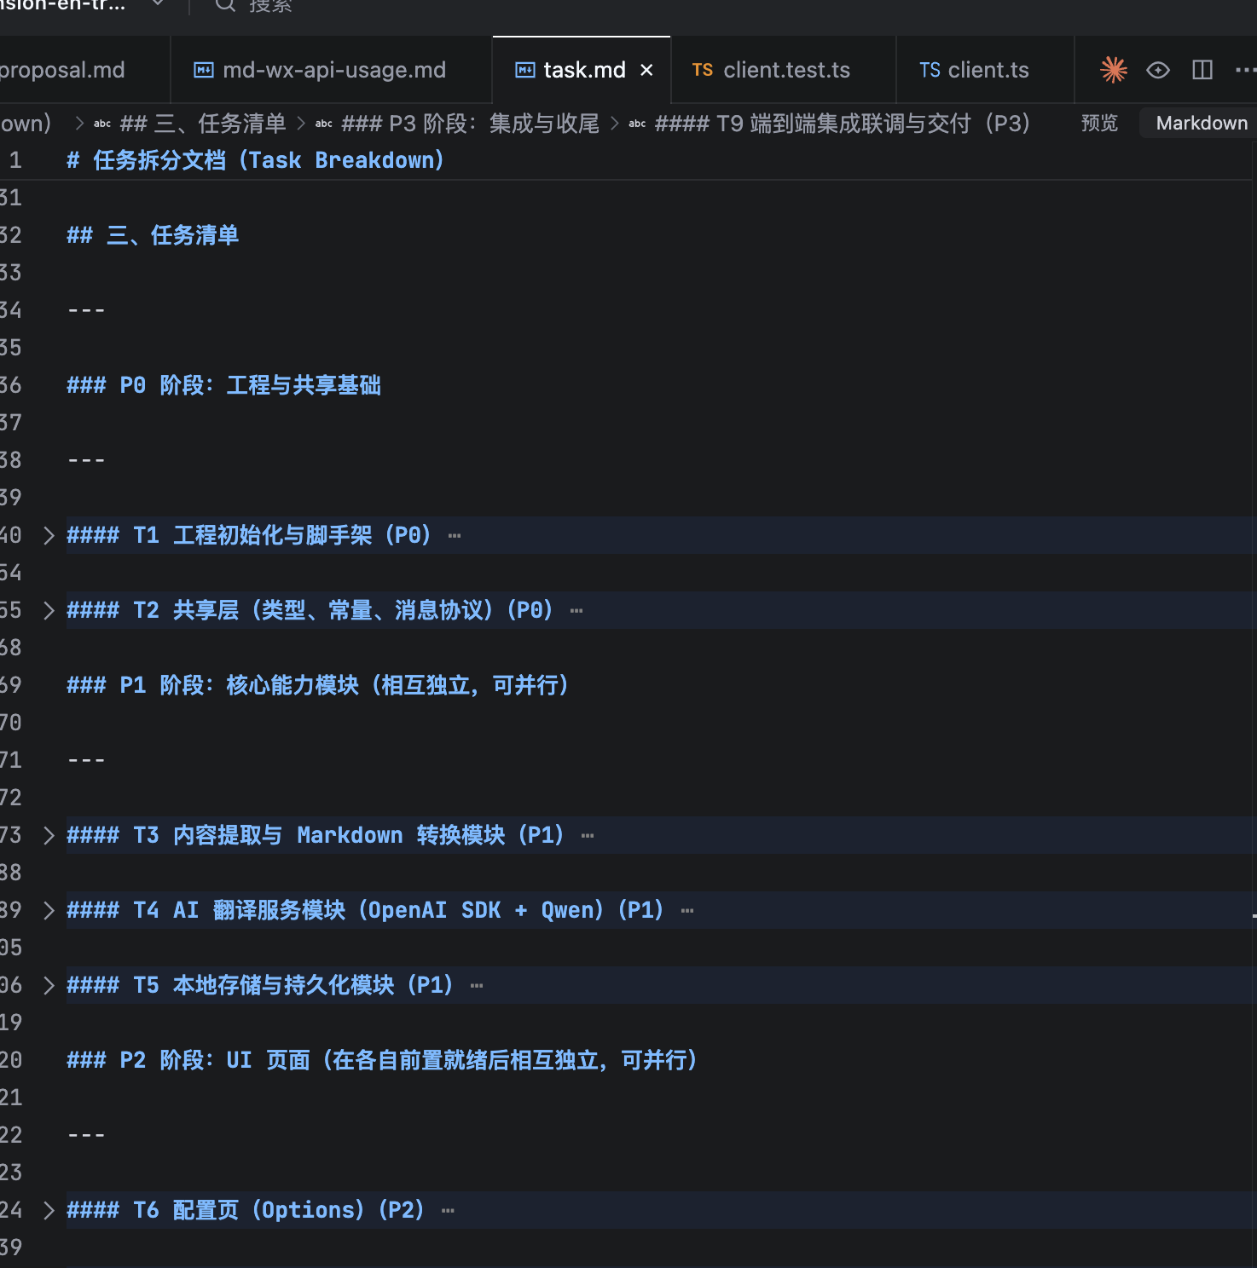The width and height of the screenshot is (1257, 1268).
Task: Click breadcrumb ### P3 阶段：集成与收尾
Action: pyautogui.click(x=470, y=124)
